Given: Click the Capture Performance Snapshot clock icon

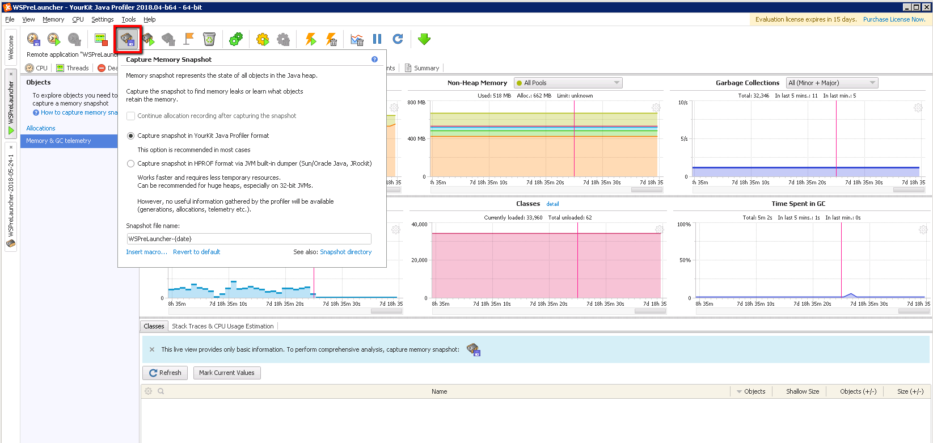Looking at the screenshot, I should coord(33,39).
